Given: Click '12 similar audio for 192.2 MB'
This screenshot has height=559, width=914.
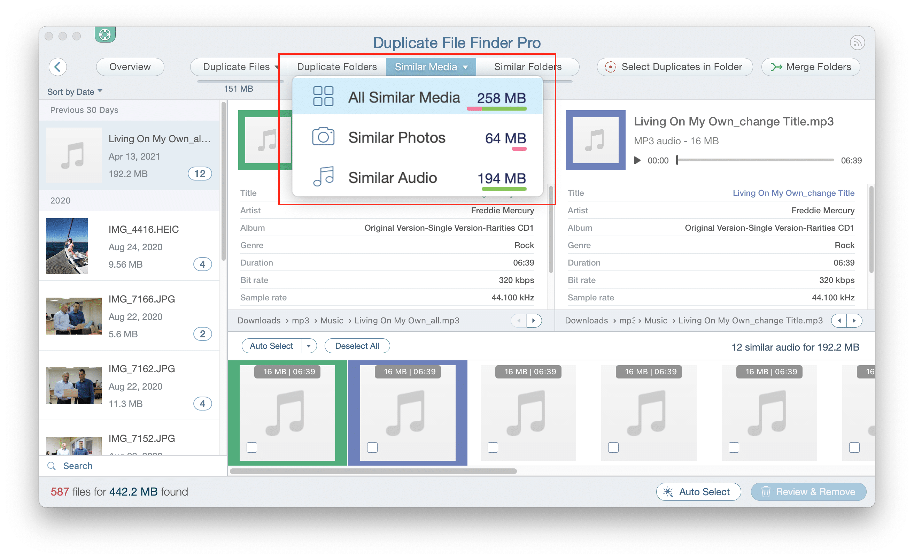Looking at the screenshot, I should tap(795, 347).
